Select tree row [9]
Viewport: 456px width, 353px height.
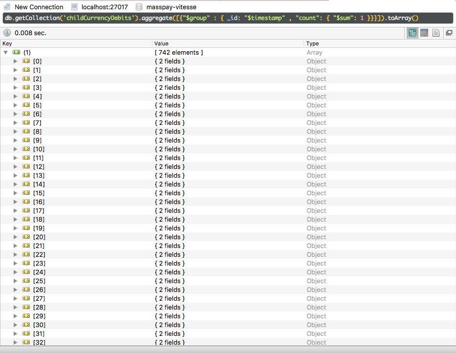(x=228, y=140)
